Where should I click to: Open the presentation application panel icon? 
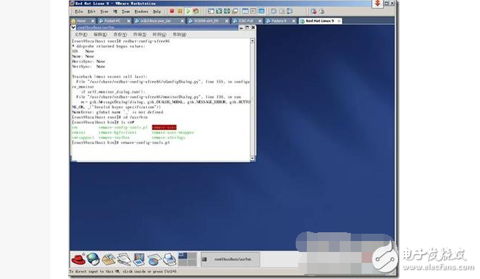(x=139, y=259)
